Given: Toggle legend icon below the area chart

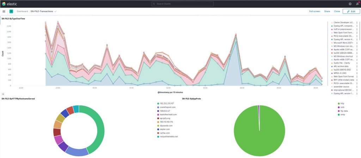Looking at the screenshot, I should point(3,94).
